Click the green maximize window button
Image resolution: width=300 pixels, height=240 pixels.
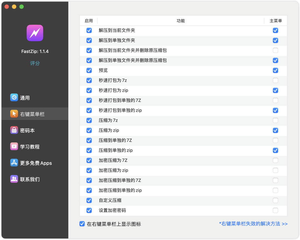[21, 7]
